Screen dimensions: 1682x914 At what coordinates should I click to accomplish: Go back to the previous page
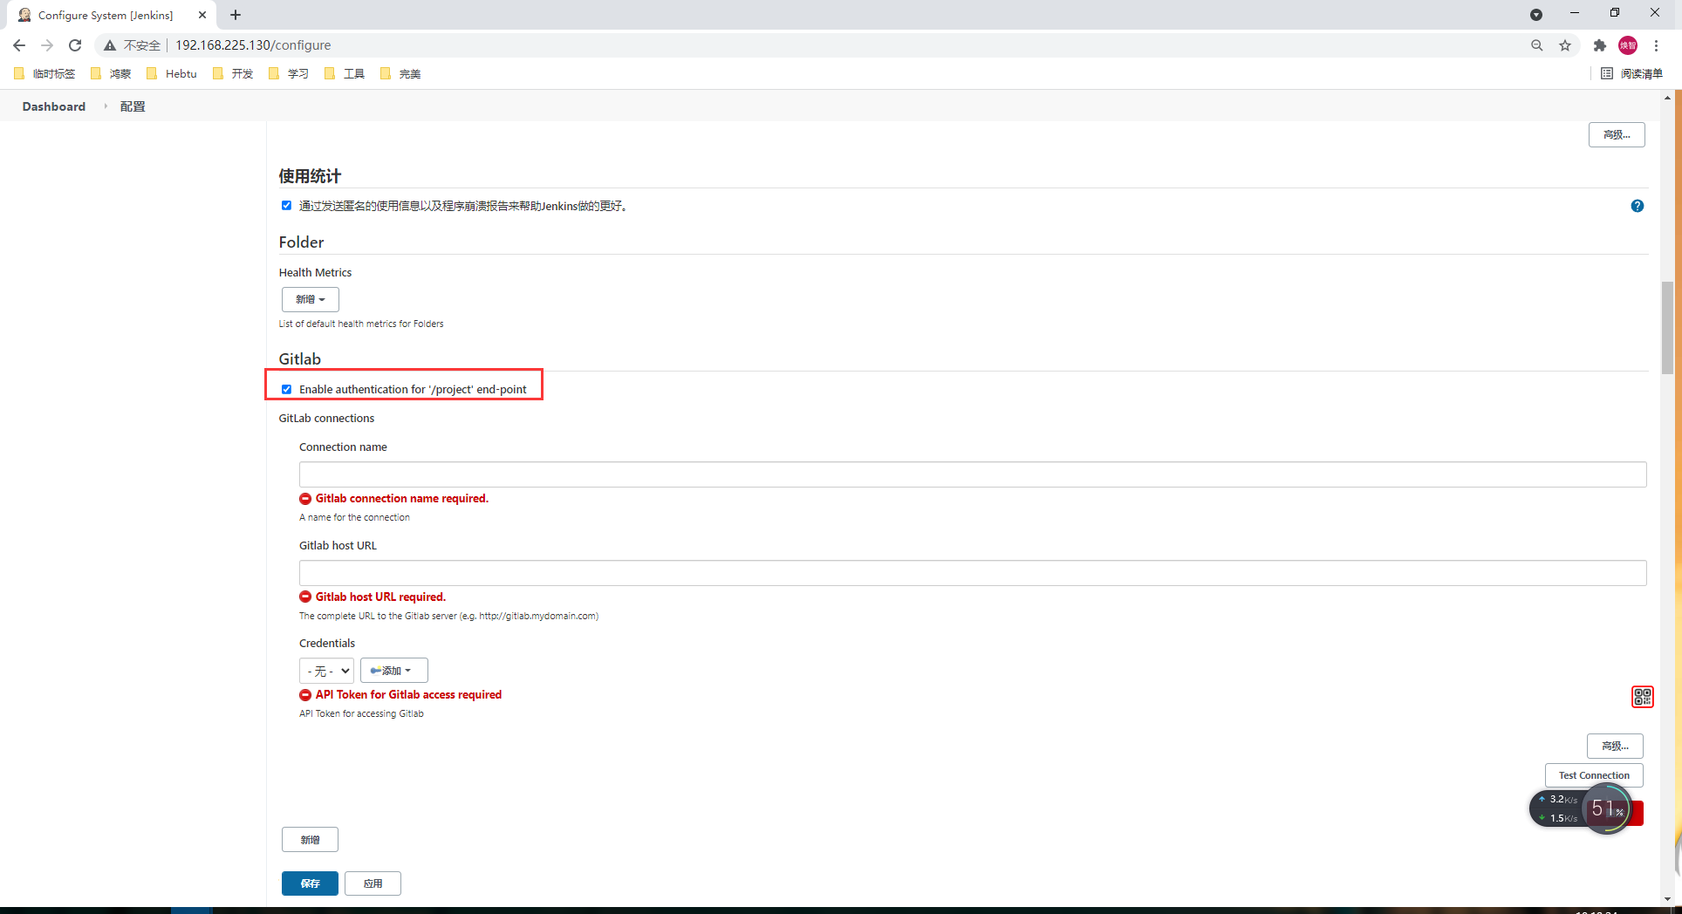19,45
